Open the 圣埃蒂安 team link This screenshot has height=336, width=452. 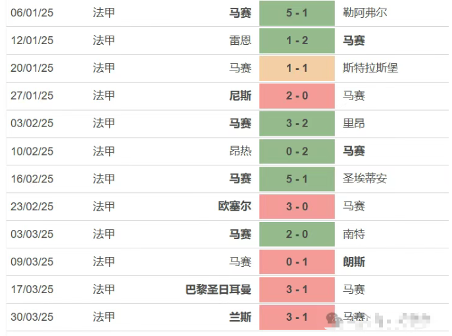click(365, 179)
